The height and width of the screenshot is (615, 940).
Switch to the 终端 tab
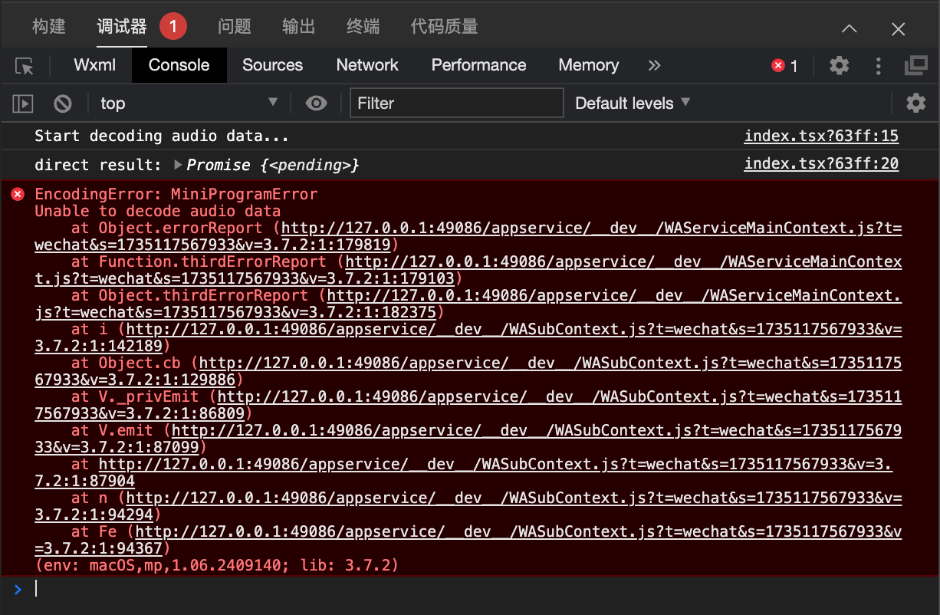[363, 27]
